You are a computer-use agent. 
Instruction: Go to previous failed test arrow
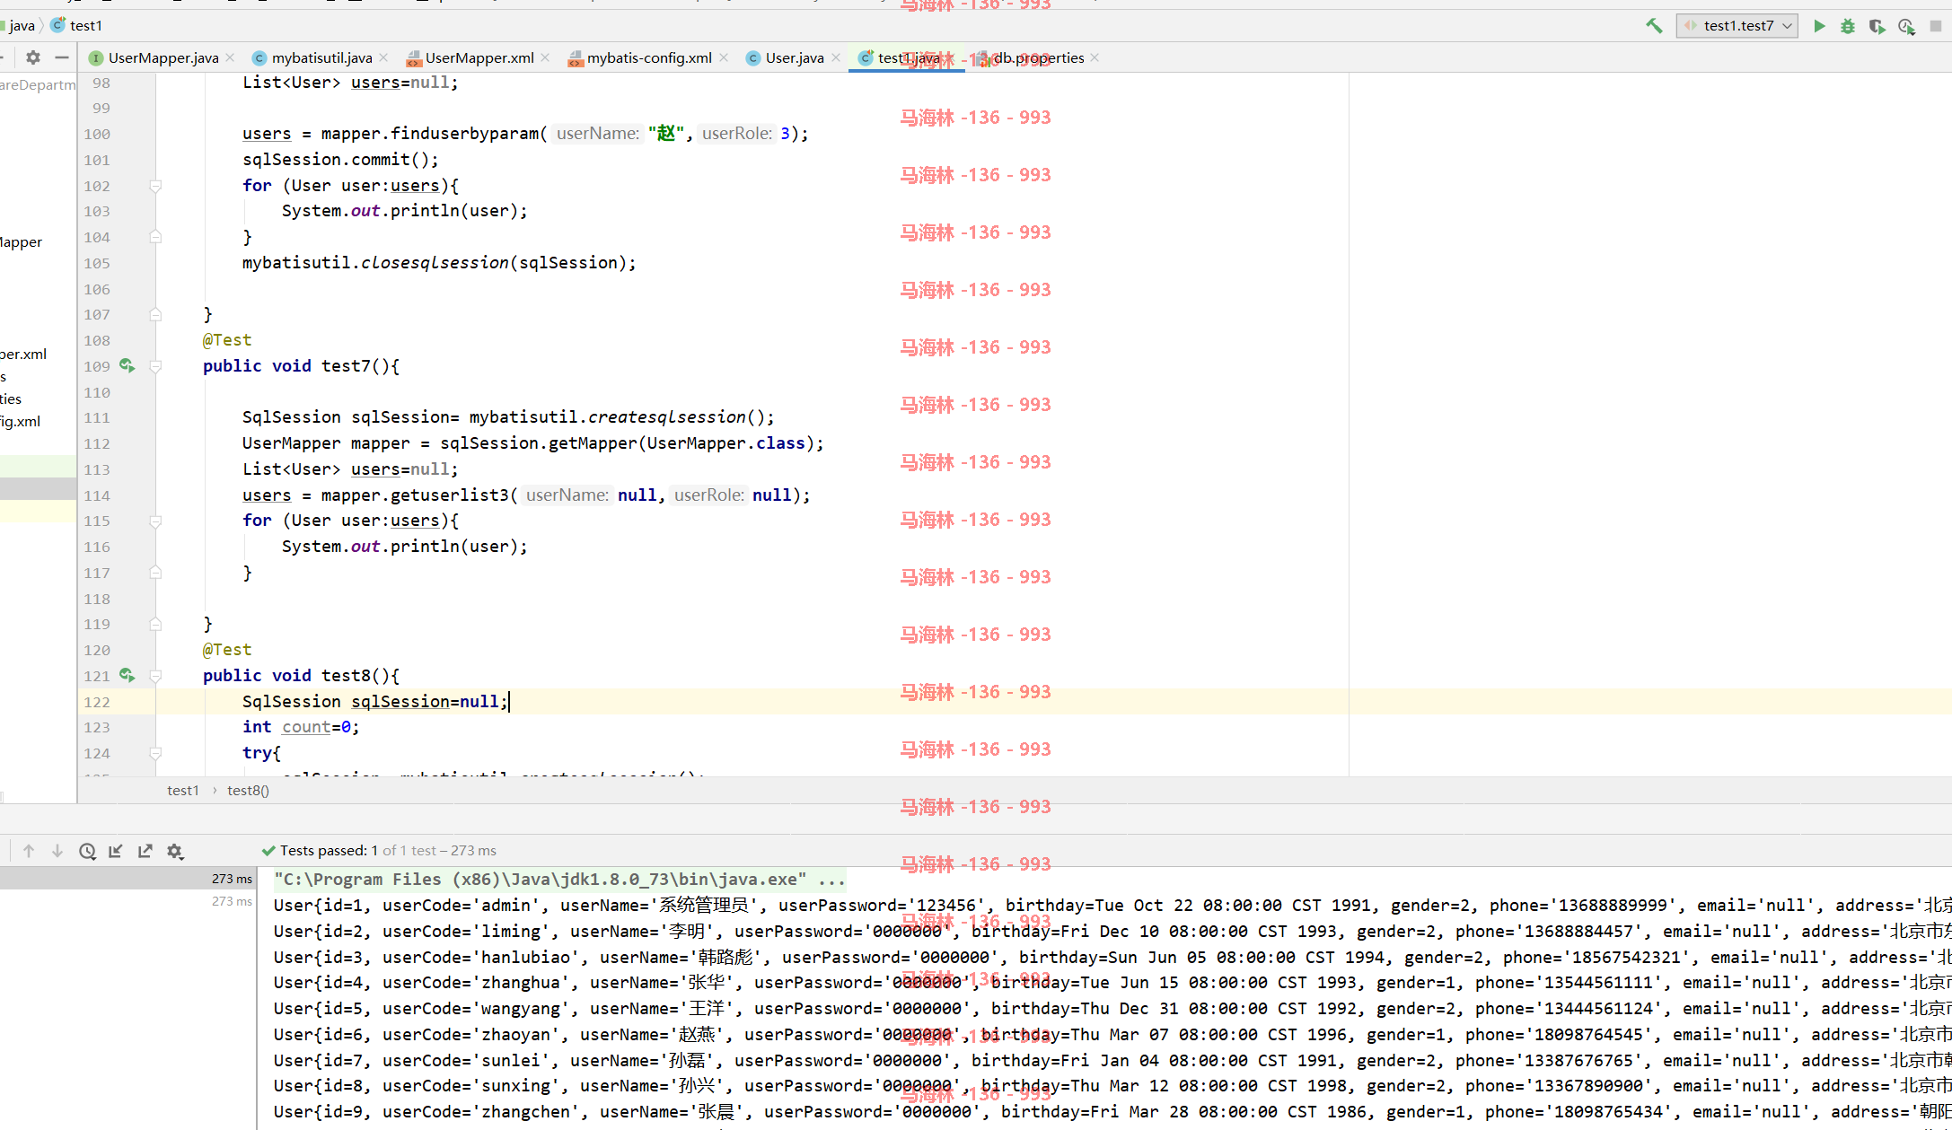(x=29, y=851)
